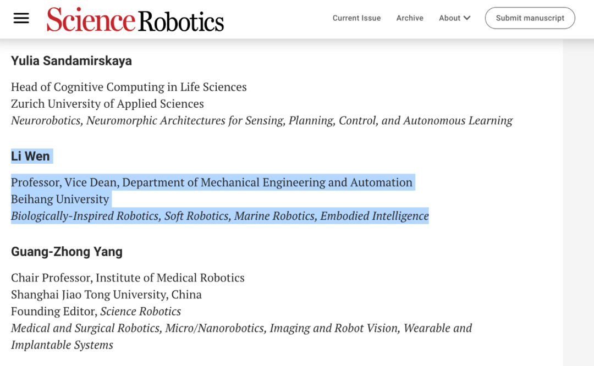Click the Yulia Sandamirskaya name heading
The image size is (594, 366).
pyautogui.click(x=71, y=61)
